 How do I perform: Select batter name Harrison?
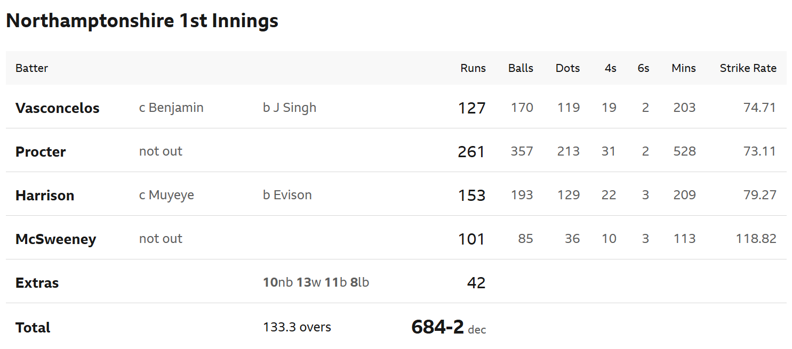click(x=45, y=196)
